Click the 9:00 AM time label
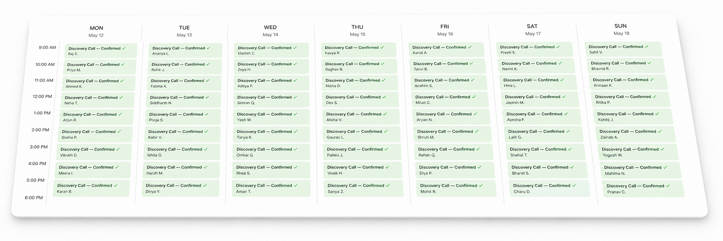Screen dimensions: 723x241 [47, 48]
